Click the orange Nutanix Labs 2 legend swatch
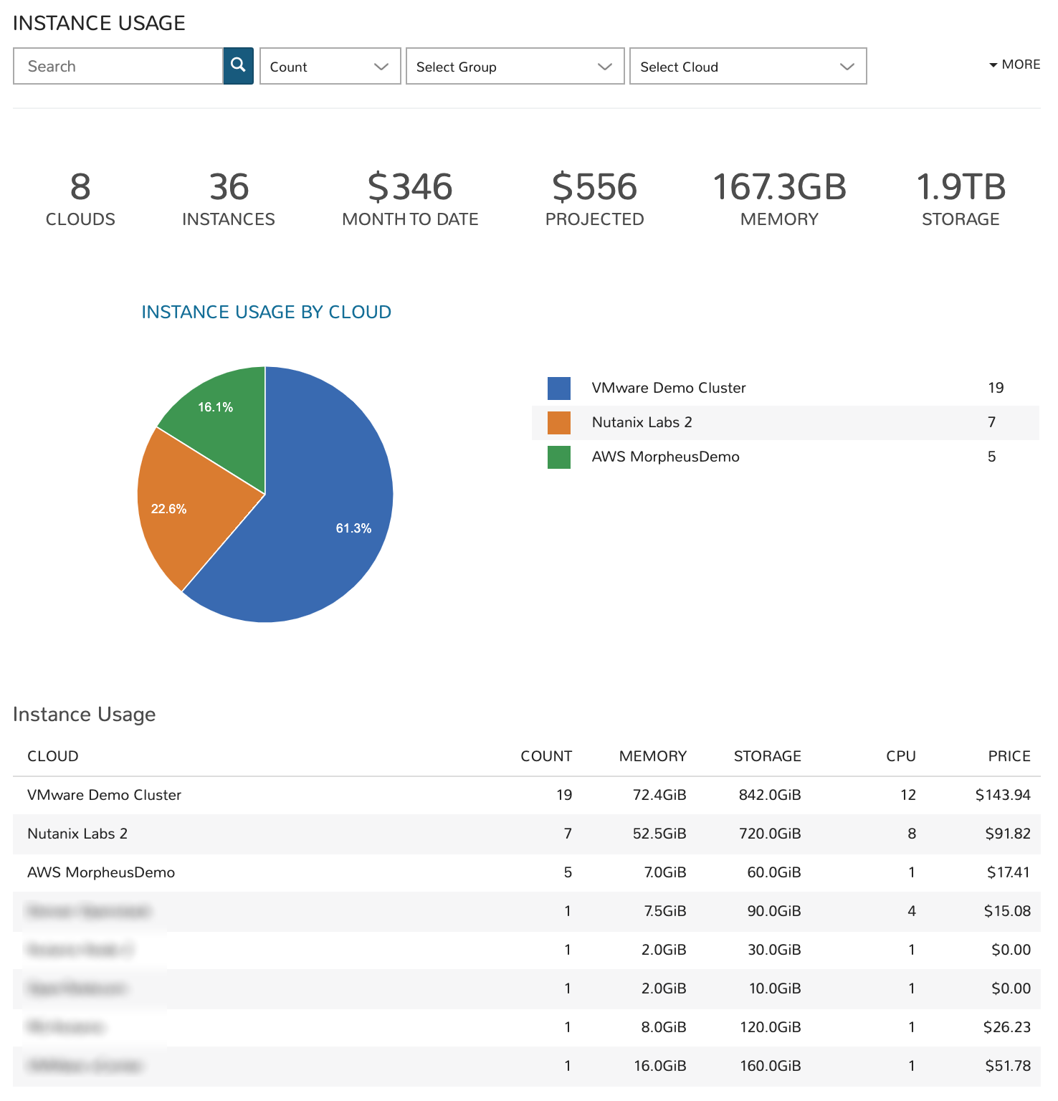This screenshot has height=1101, width=1058. click(558, 422)
